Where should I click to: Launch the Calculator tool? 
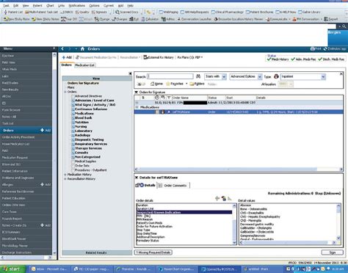150,19
